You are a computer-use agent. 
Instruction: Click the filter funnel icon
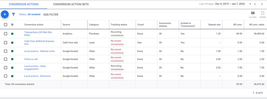point(13,14)
